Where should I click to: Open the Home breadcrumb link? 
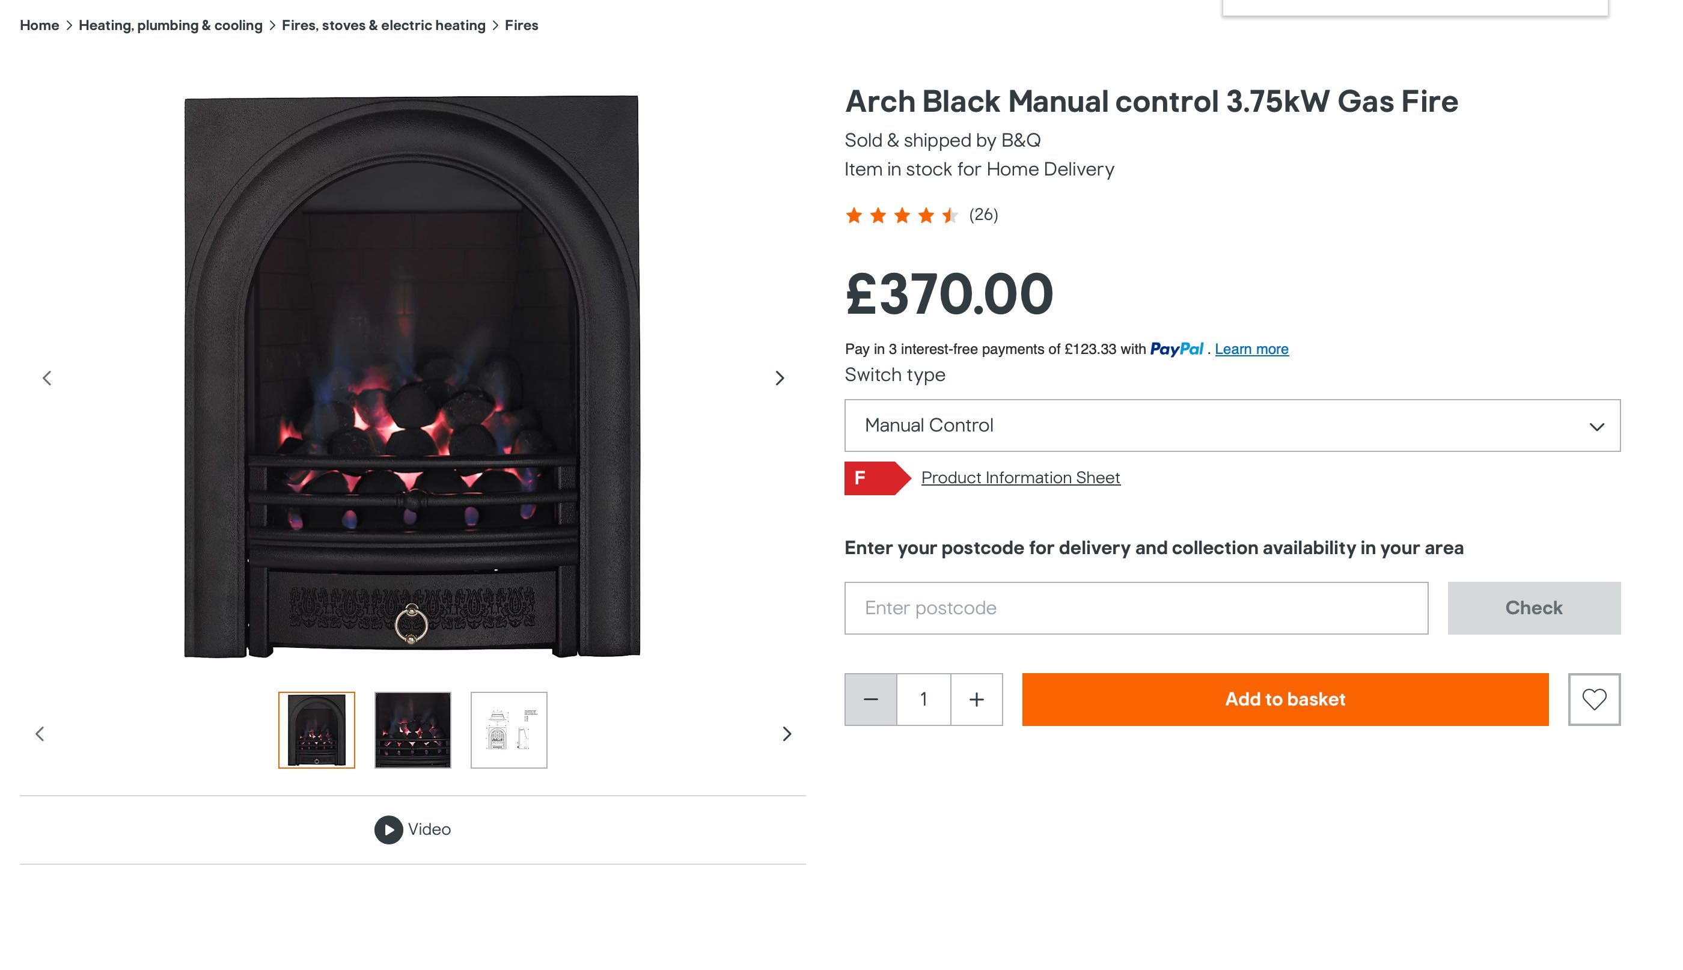(39, 25)
